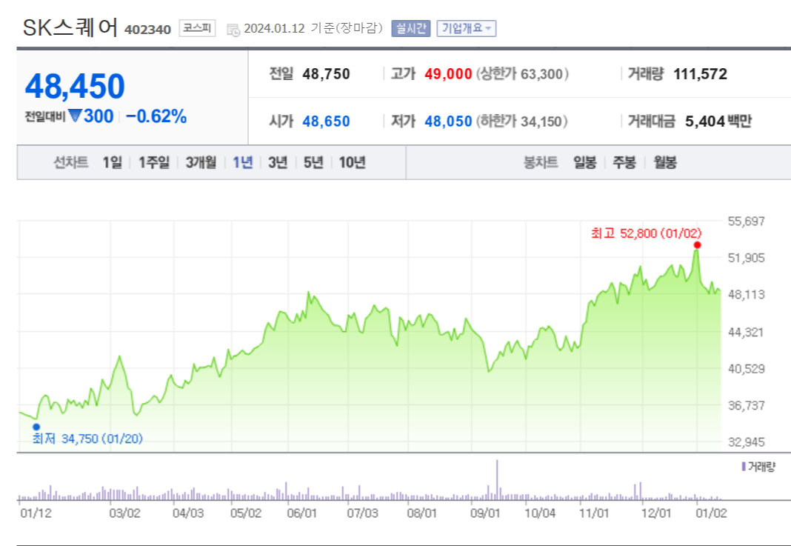Switch to 주봉 weekly candle chart

point(624,162)
